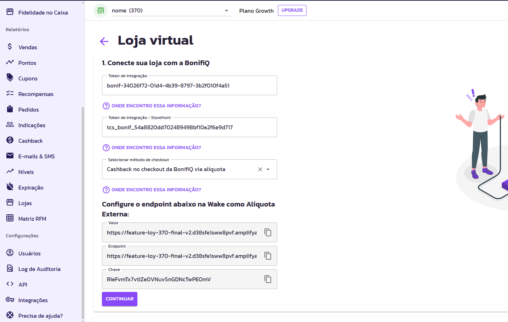Click the Fidelidade no Caixa store icon
This screenshot has width=508, height=322.
[10, 12]
